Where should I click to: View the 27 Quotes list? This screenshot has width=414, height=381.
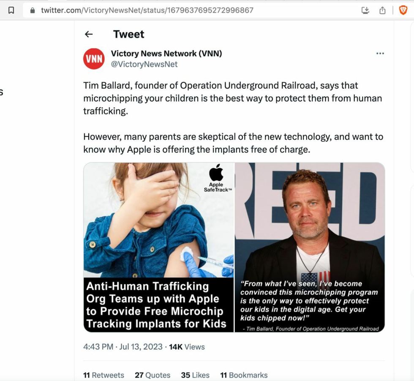(153, 375)
